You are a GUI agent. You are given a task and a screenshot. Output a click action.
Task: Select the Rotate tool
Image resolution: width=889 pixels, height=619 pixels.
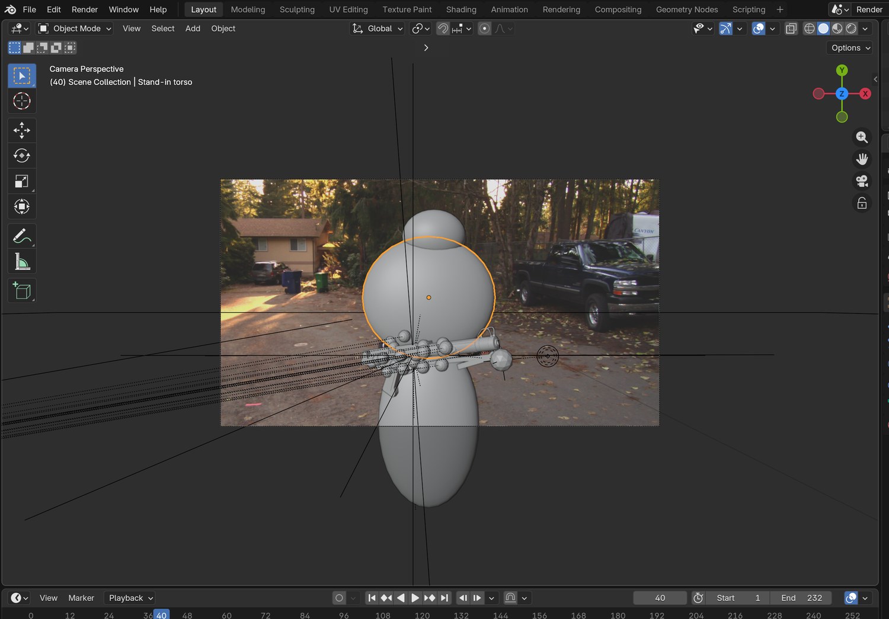pyautogui.click(x=22, y=156)
